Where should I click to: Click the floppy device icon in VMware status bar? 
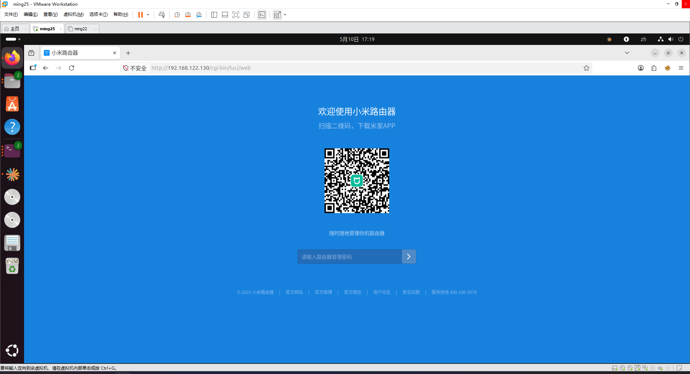(638, 368)
